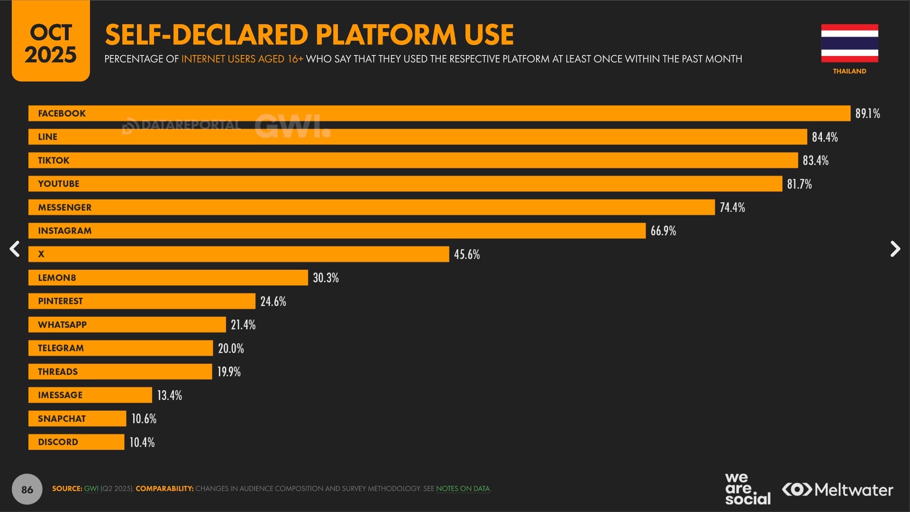The height and width of the screenshot is (512, 910).
Task: Click the GWI watermark logo
Action: click(292, 127)
